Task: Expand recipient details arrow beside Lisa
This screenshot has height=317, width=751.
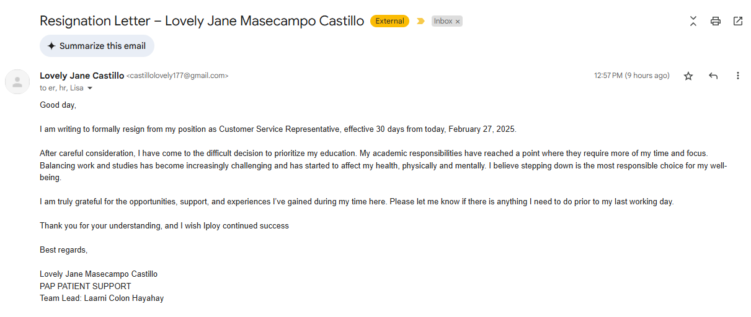Action: point(90,89)
